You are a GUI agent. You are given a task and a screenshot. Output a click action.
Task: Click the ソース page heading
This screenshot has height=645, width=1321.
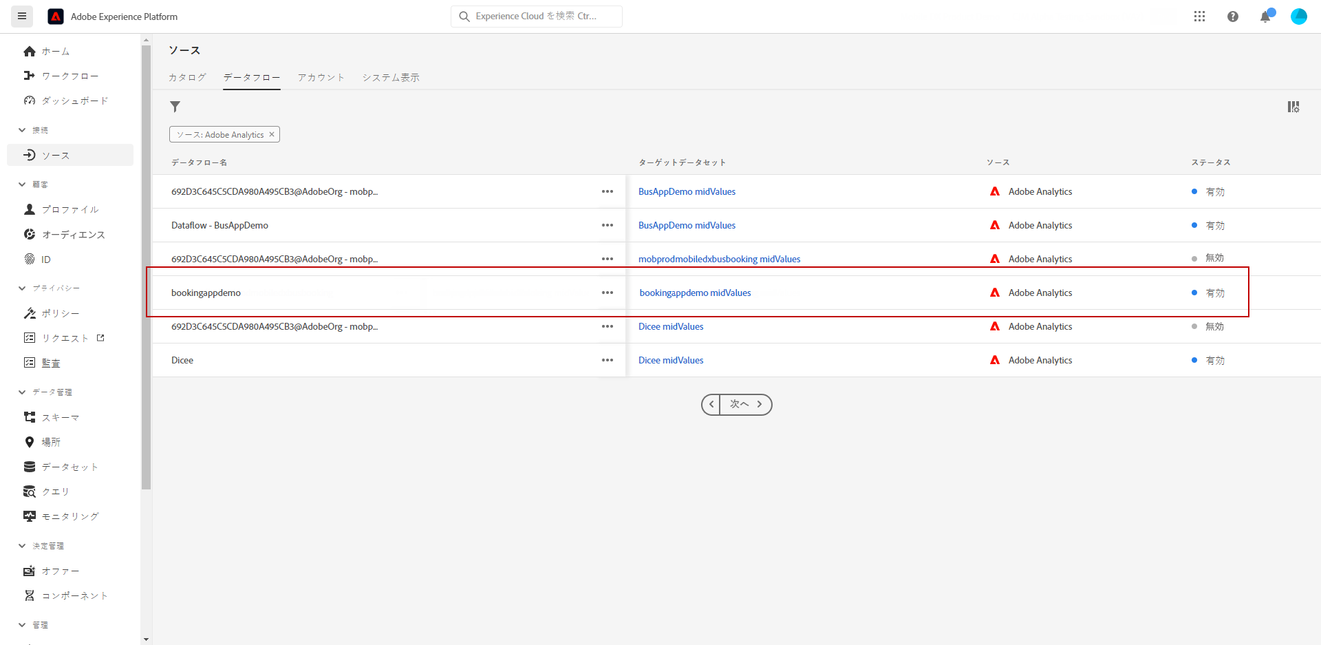184,50
